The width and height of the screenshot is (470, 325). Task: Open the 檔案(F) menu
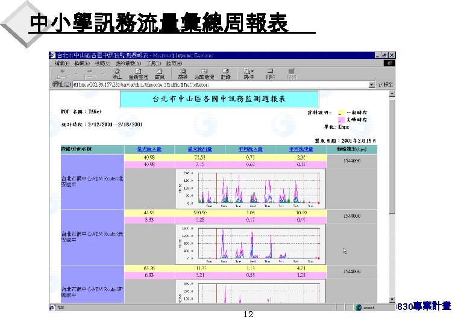(62, 63)
